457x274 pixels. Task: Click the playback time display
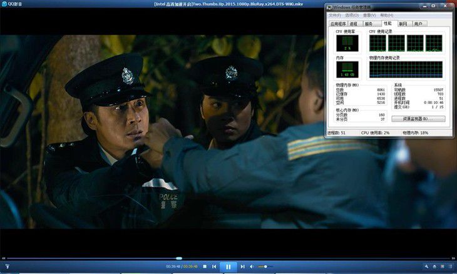click(x=182, y=266)
